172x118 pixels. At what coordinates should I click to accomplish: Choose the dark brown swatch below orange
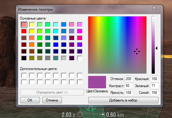coord(32,51)
